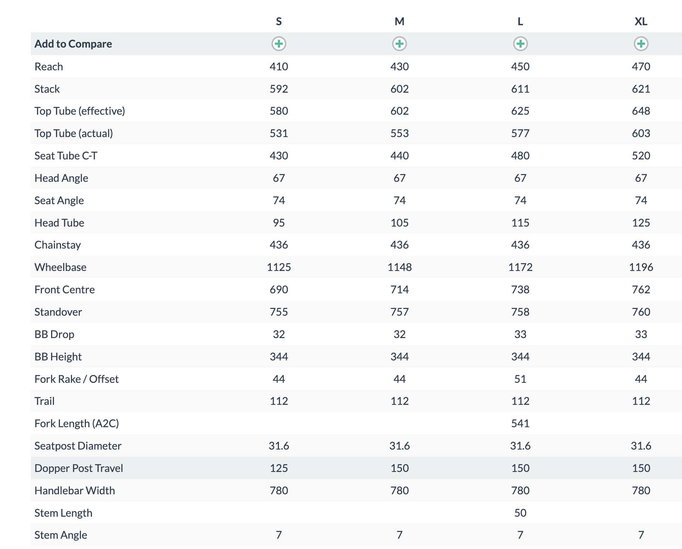Click the Head Angle row label
682x549 pixels.
tap(61, 178)
